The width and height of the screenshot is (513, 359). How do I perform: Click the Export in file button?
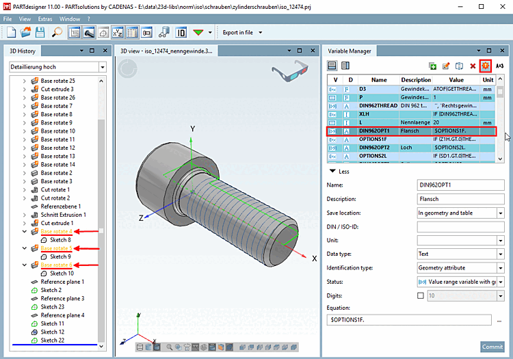pyautogui.click(x=237, y=32)
